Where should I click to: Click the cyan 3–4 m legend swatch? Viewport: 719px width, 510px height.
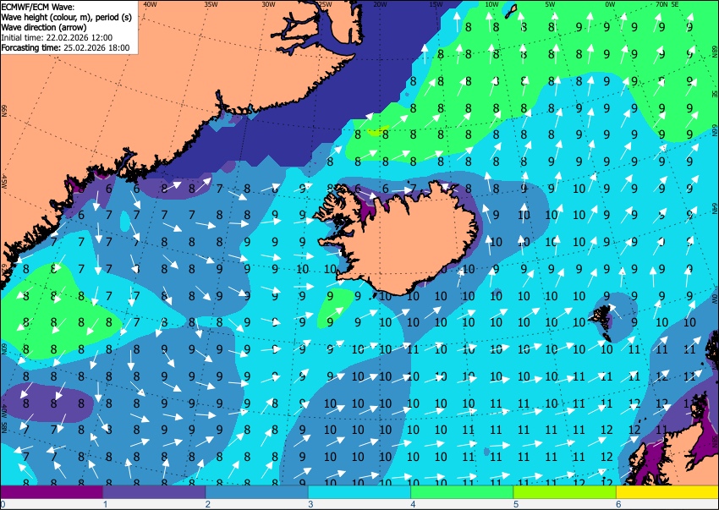pos(359,491)
